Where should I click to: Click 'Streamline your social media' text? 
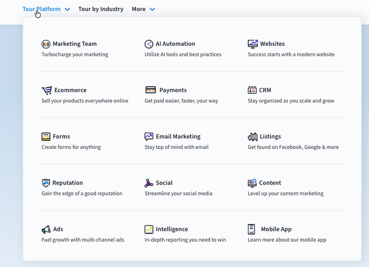point(178,193)
